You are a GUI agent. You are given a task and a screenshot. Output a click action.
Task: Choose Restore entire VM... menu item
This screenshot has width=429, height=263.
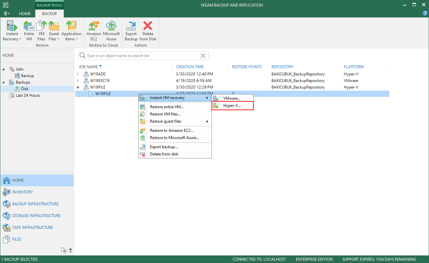coord(175,107)
